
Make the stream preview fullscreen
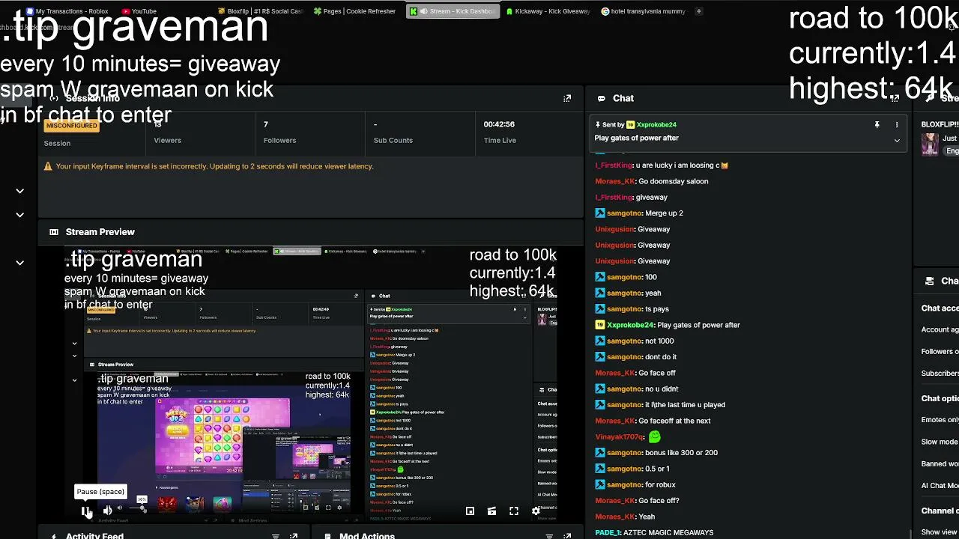pyautogui.click(x=514, y=511)
